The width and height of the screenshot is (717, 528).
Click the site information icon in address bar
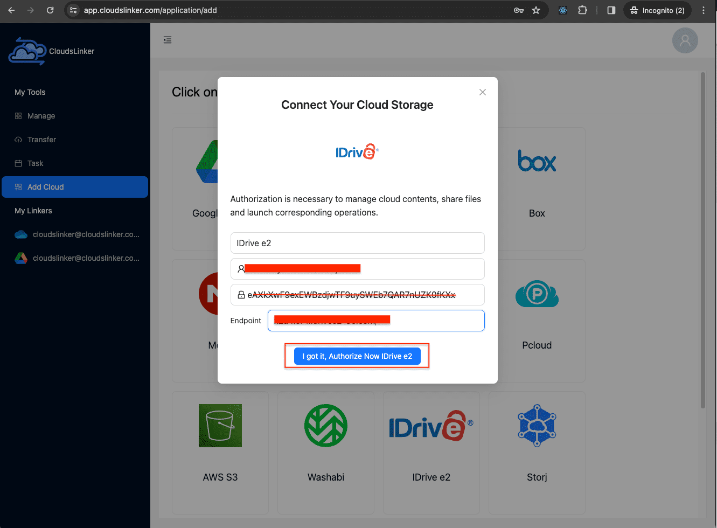point(74,10)
